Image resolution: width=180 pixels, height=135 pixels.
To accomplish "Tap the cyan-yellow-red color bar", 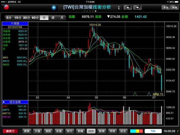I will coord(136,131).
